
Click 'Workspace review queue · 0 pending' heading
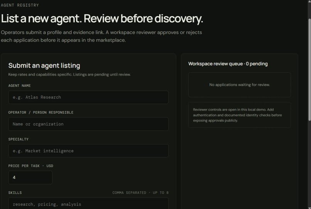click(228, 64)
